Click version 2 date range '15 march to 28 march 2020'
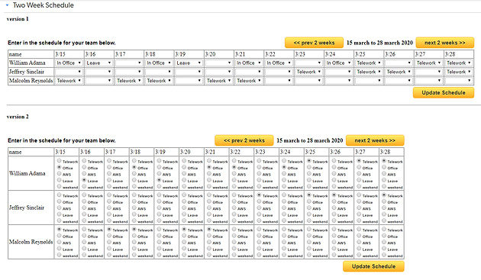The height and width of the screenshot is (280, 481). [310, 140]
